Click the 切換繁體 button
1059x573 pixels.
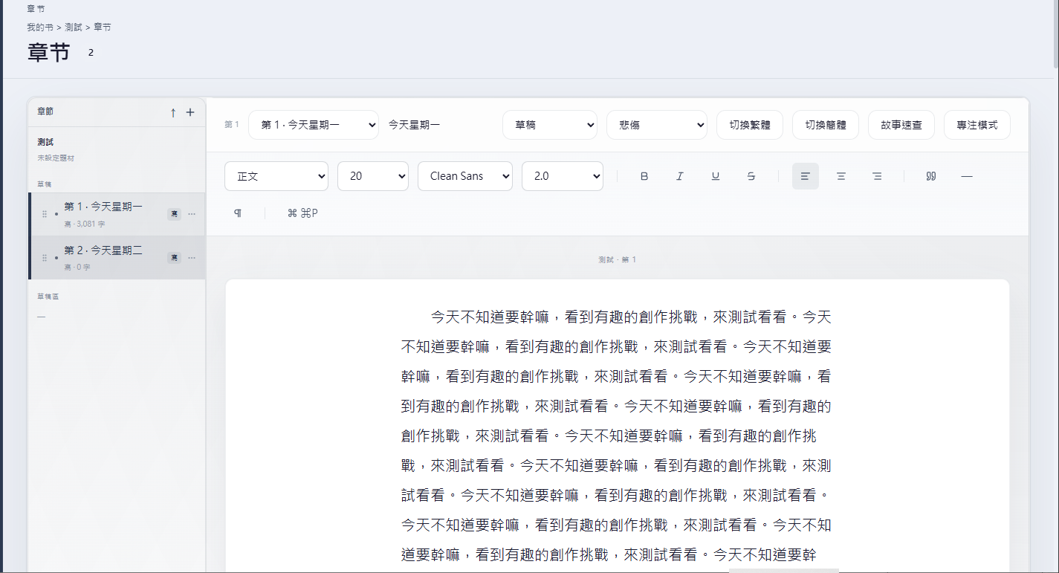(x=750, y=125)
